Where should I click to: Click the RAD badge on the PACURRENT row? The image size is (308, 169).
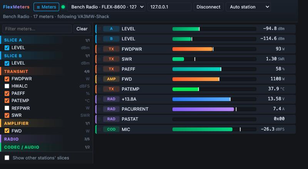pos(111,109)
